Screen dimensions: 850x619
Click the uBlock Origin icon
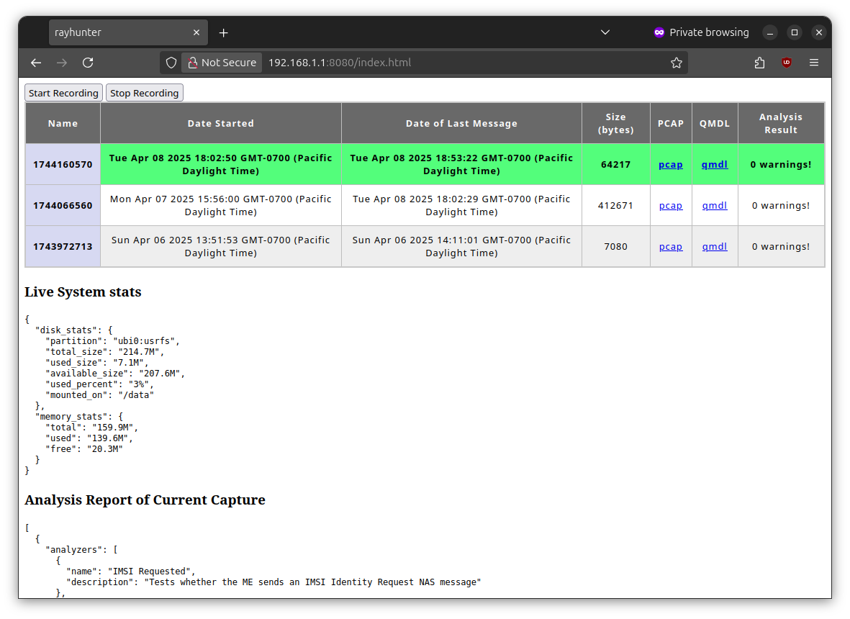(786, 63)
